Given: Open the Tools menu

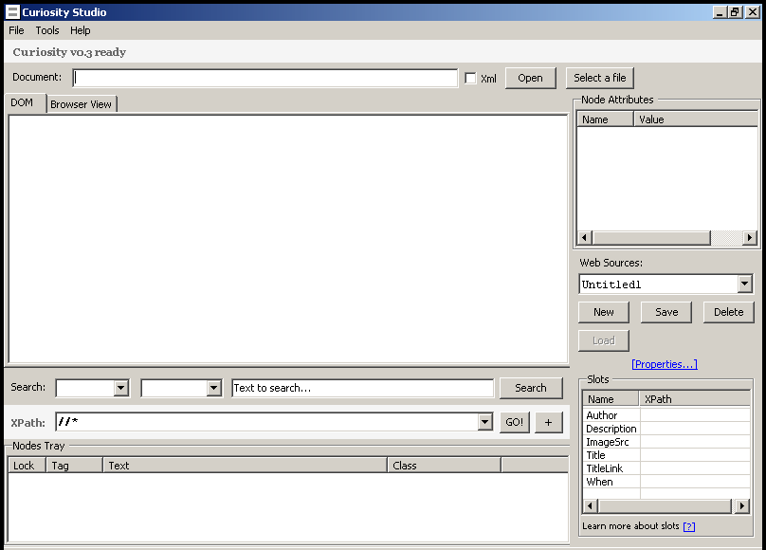Looking at the screenshot, I should pyautogui.click(x=46, y=30).
